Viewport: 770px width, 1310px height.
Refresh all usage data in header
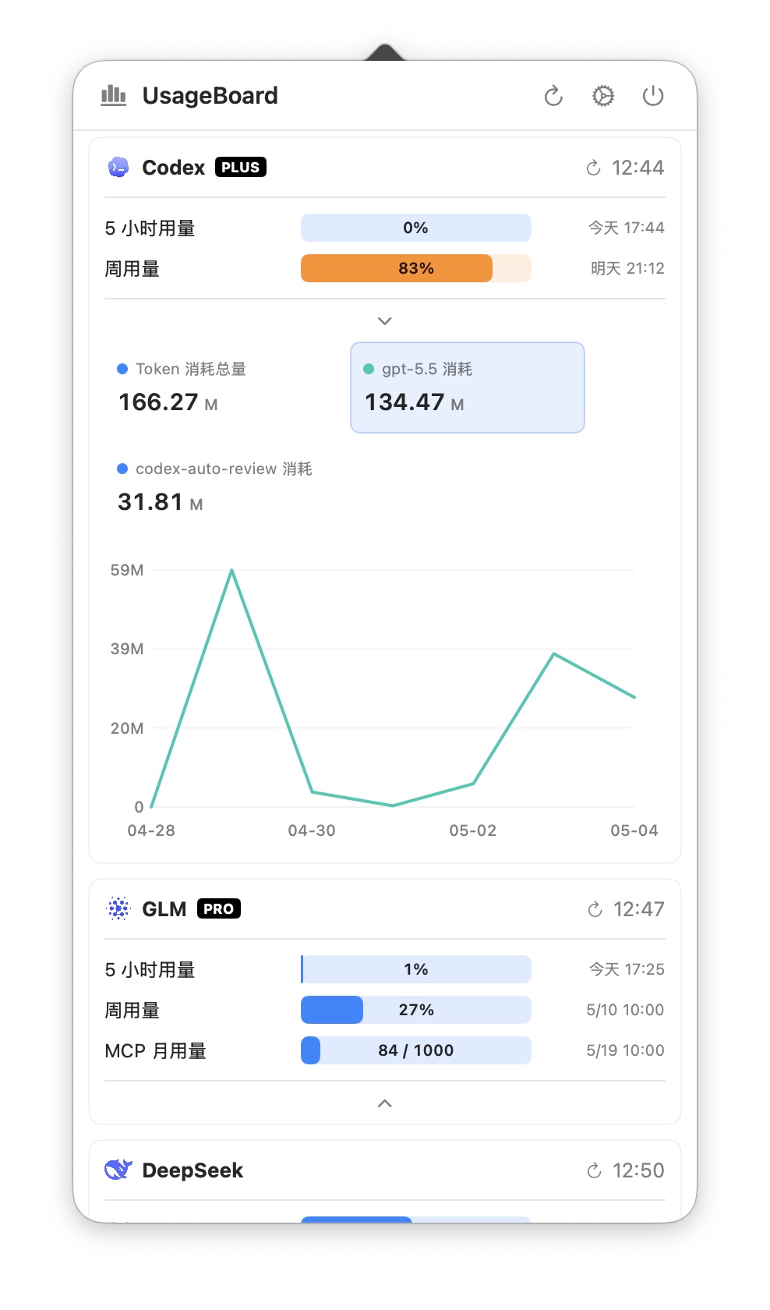(x=553, y=96)
